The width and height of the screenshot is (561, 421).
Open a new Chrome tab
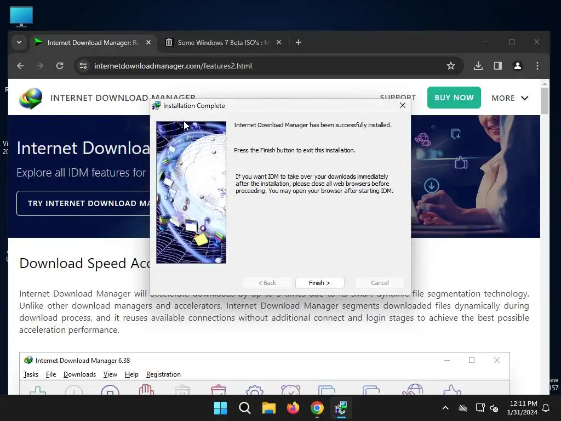[299, 42]
